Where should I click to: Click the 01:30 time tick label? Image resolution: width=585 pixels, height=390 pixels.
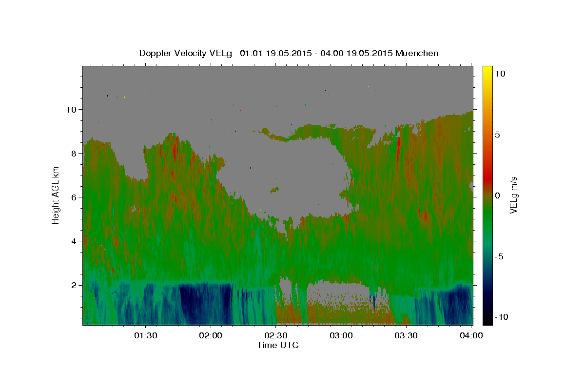tap(146, 336)
